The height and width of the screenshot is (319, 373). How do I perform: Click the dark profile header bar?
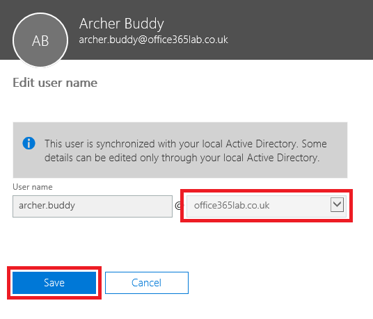tap(186, 30)
